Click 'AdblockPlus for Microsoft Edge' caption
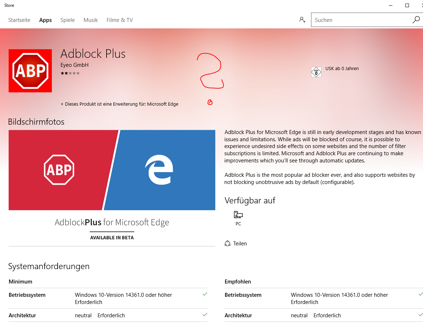 click(112, 222)
